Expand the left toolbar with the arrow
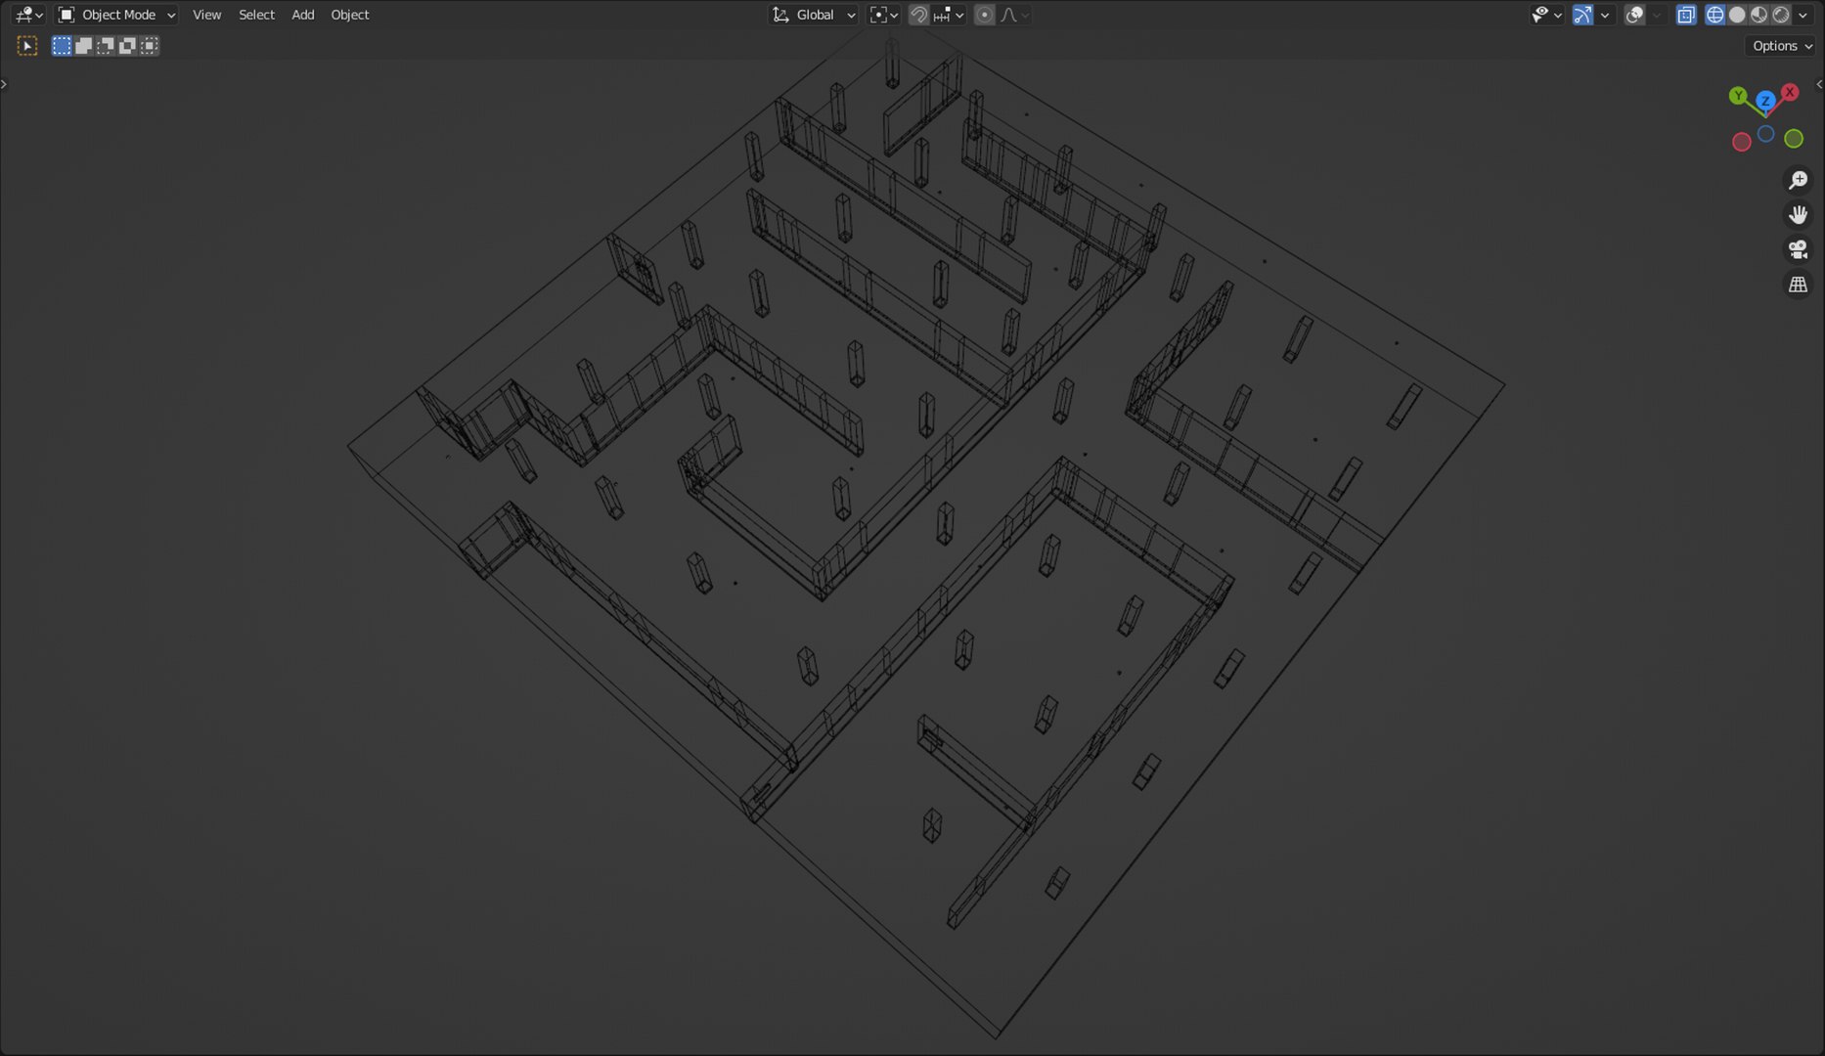This screenshot has height=1056, width=1825. pos(4,84)
